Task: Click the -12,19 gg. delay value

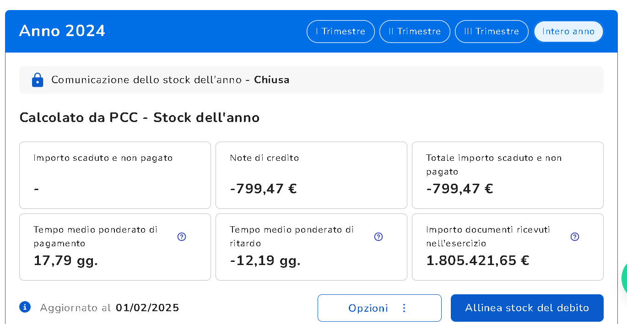Action: click(265, 260)
